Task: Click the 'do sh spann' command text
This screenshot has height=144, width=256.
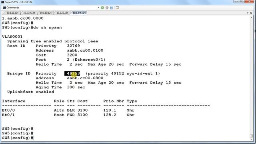Action: [47, 28]
